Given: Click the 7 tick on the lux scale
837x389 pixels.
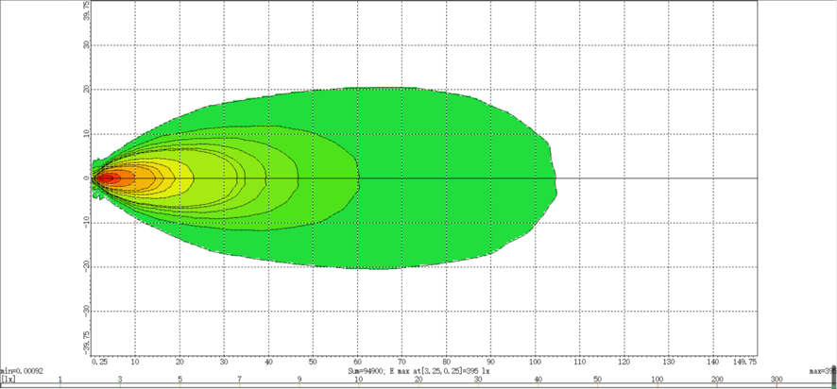Looking at the screenshot, I should pyautogui.click(x=239, y=380).
